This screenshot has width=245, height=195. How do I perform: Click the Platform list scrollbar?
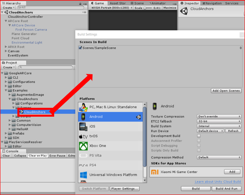[145, 136]
